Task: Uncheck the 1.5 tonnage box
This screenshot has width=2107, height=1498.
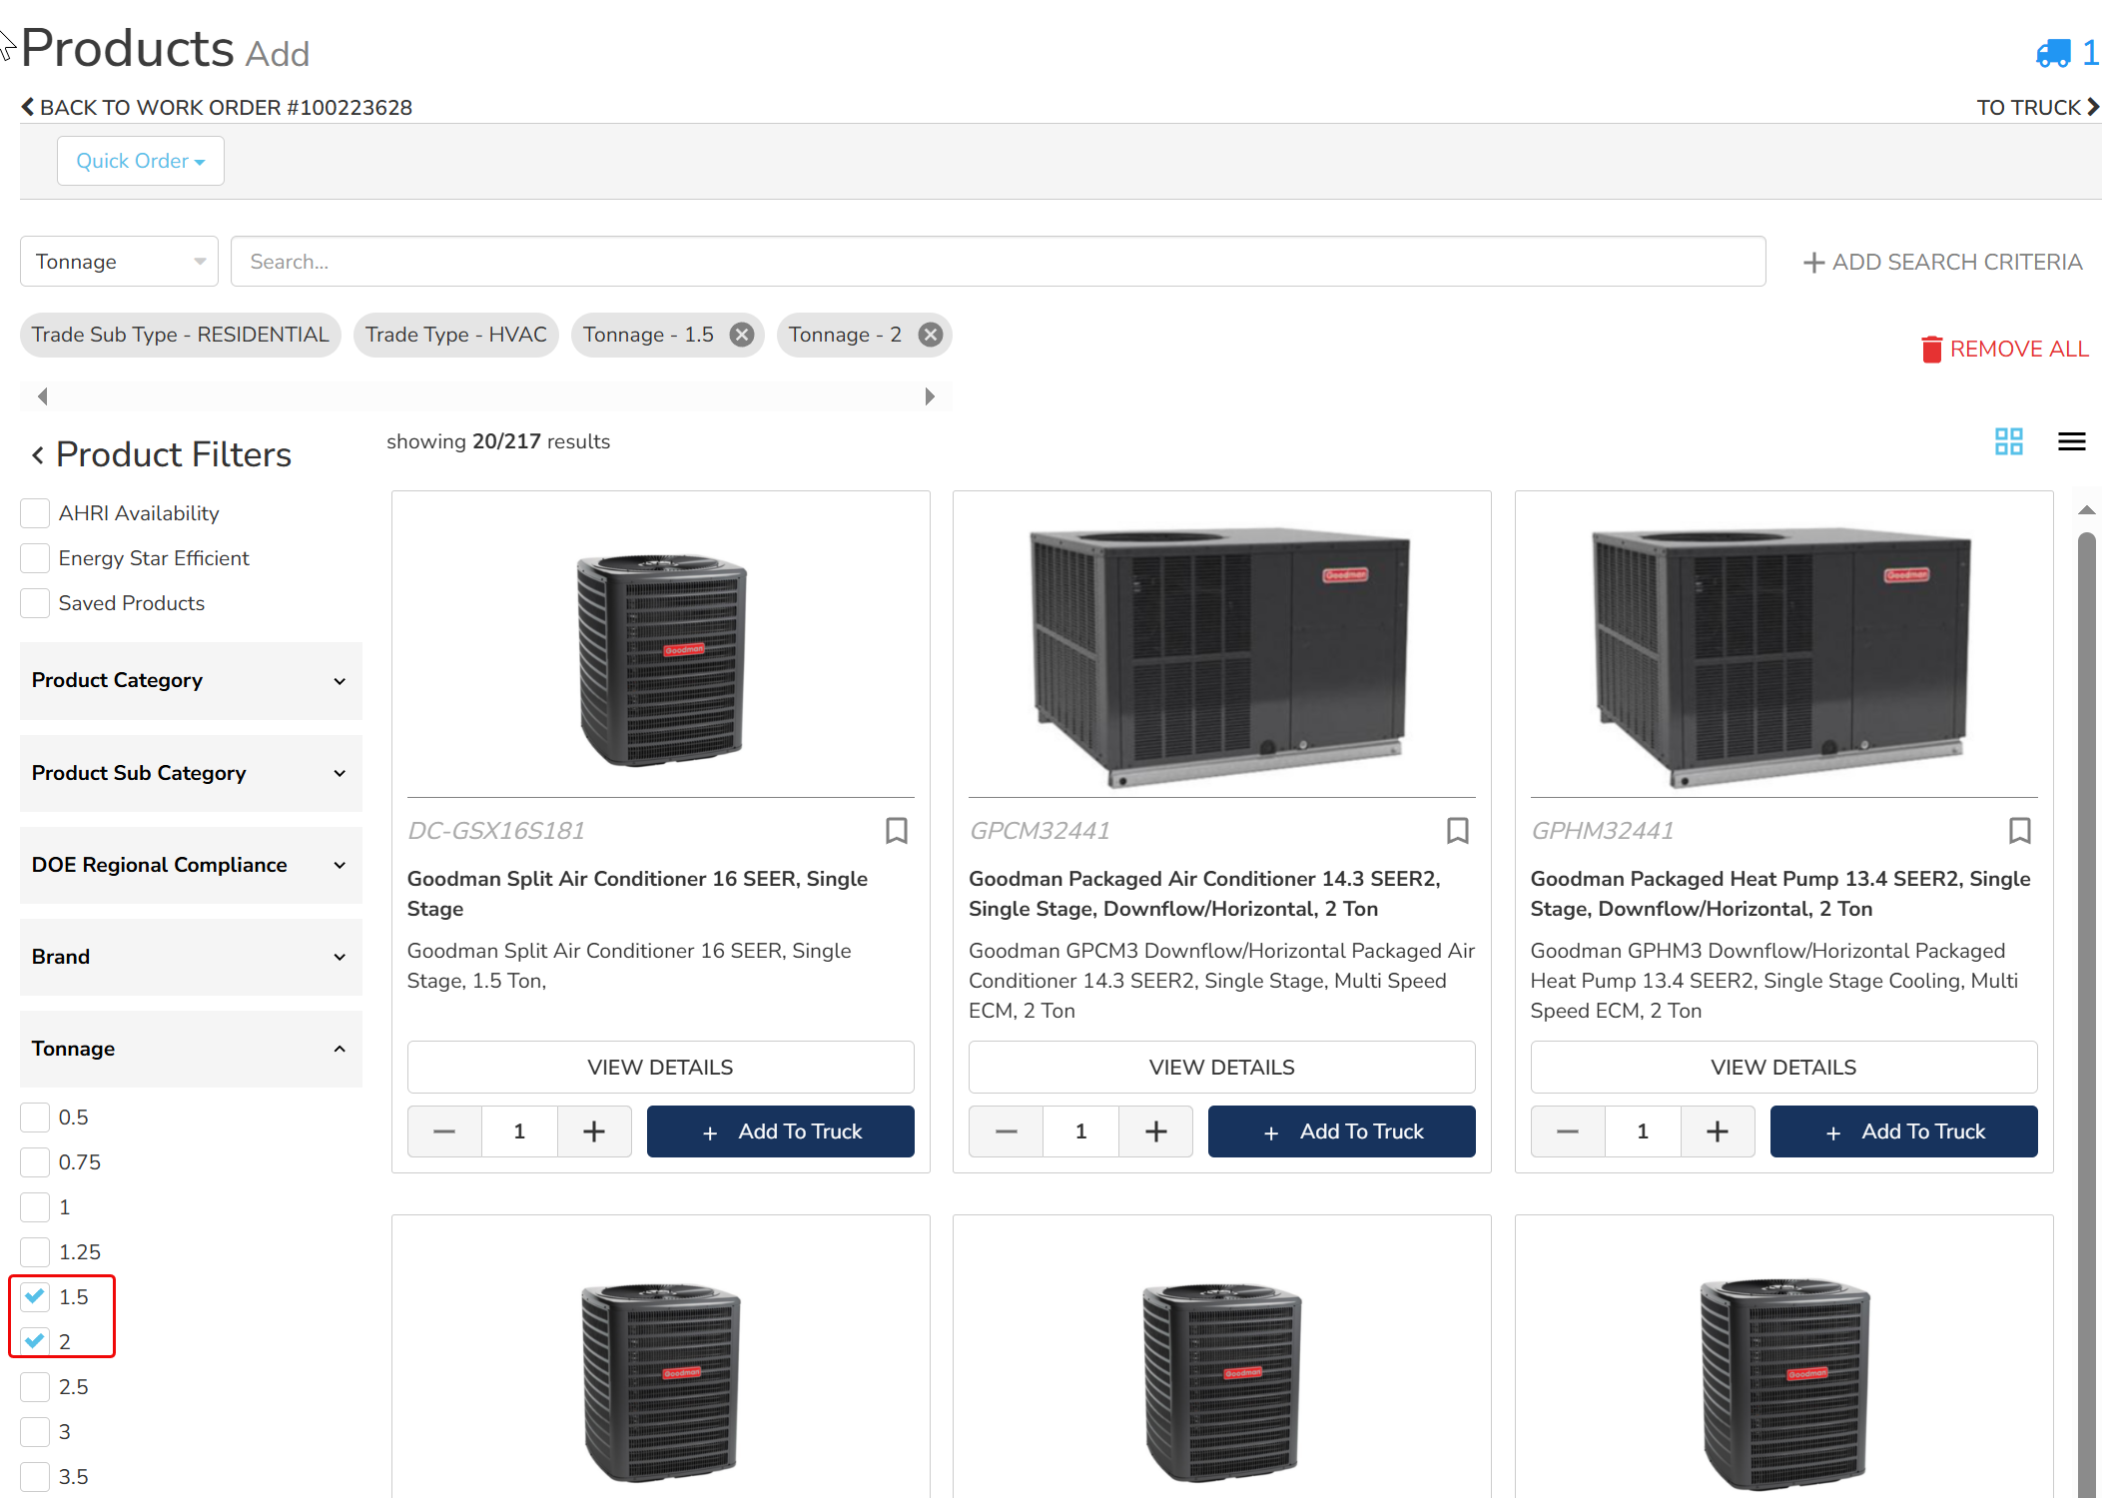Action: 35,1297
